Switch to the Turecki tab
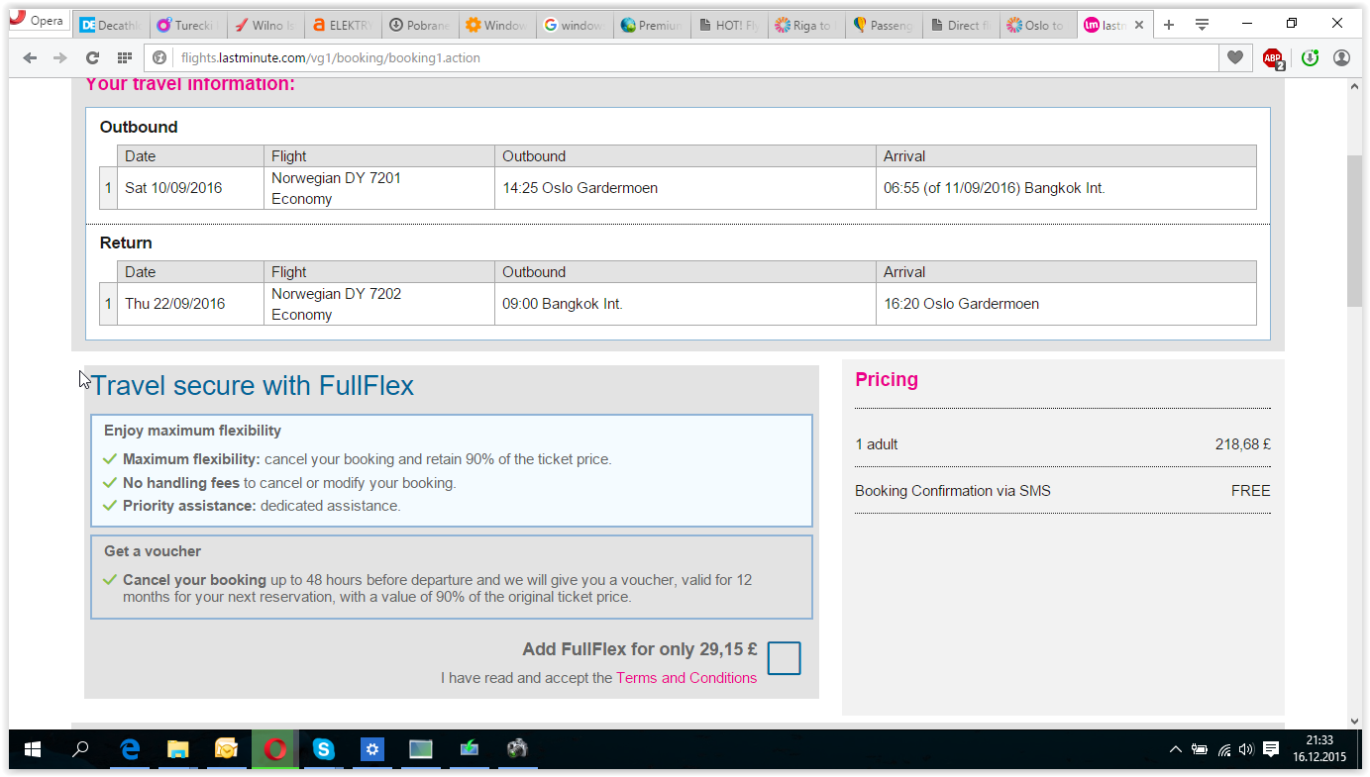 (187, 26)
